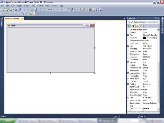Viewport: 164px width, 123px height.
Task: Click the Step Out icon
Action: coord(75,10)
